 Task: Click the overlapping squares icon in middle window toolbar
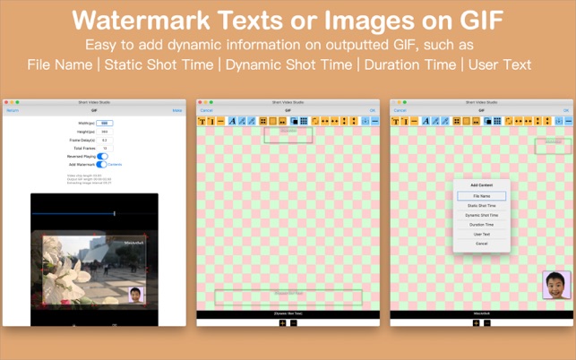pos(294,121)
